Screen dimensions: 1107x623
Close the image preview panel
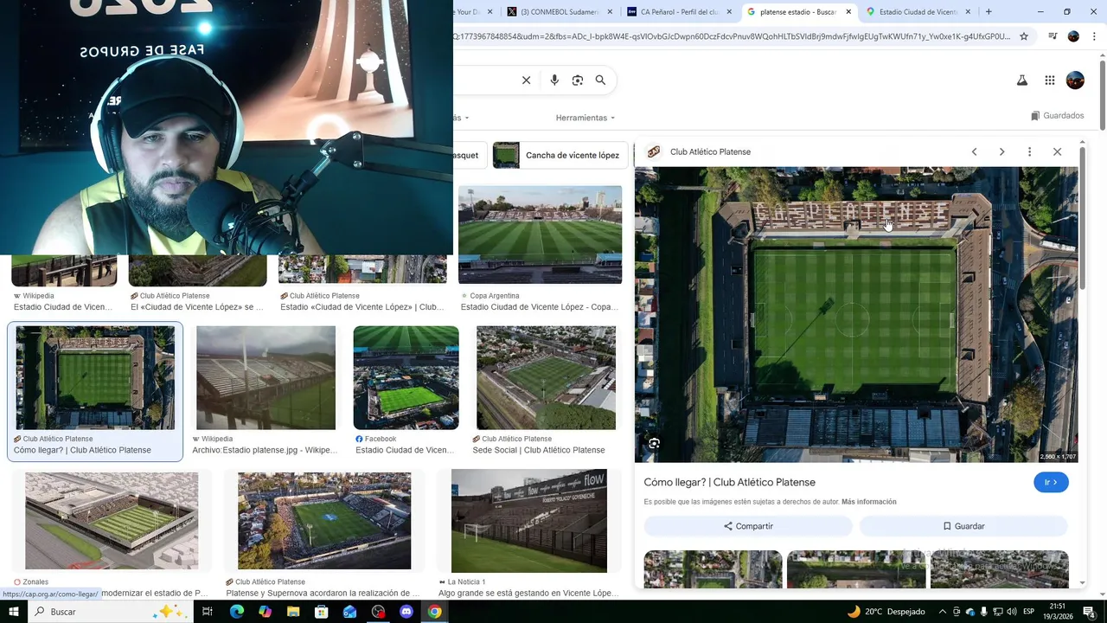pos(1057,151)
